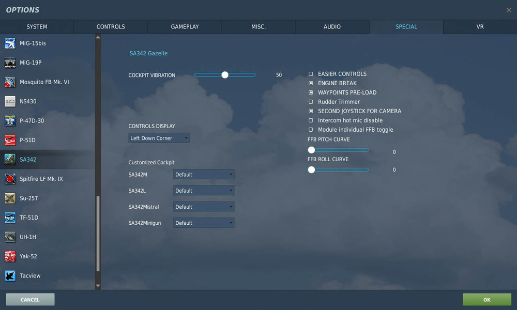Viewport: 517px width, 310px height.
Task: Open the UH-1H helicopter icon
Action: 10,237
